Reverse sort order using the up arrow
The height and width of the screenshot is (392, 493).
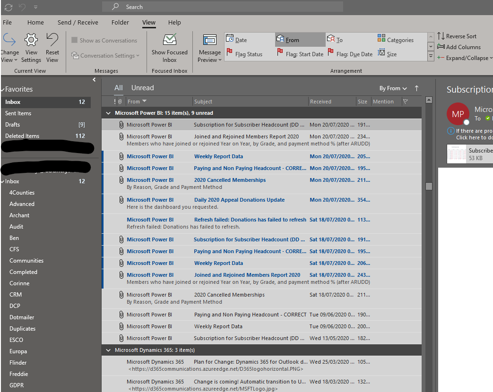coord(416,89)
